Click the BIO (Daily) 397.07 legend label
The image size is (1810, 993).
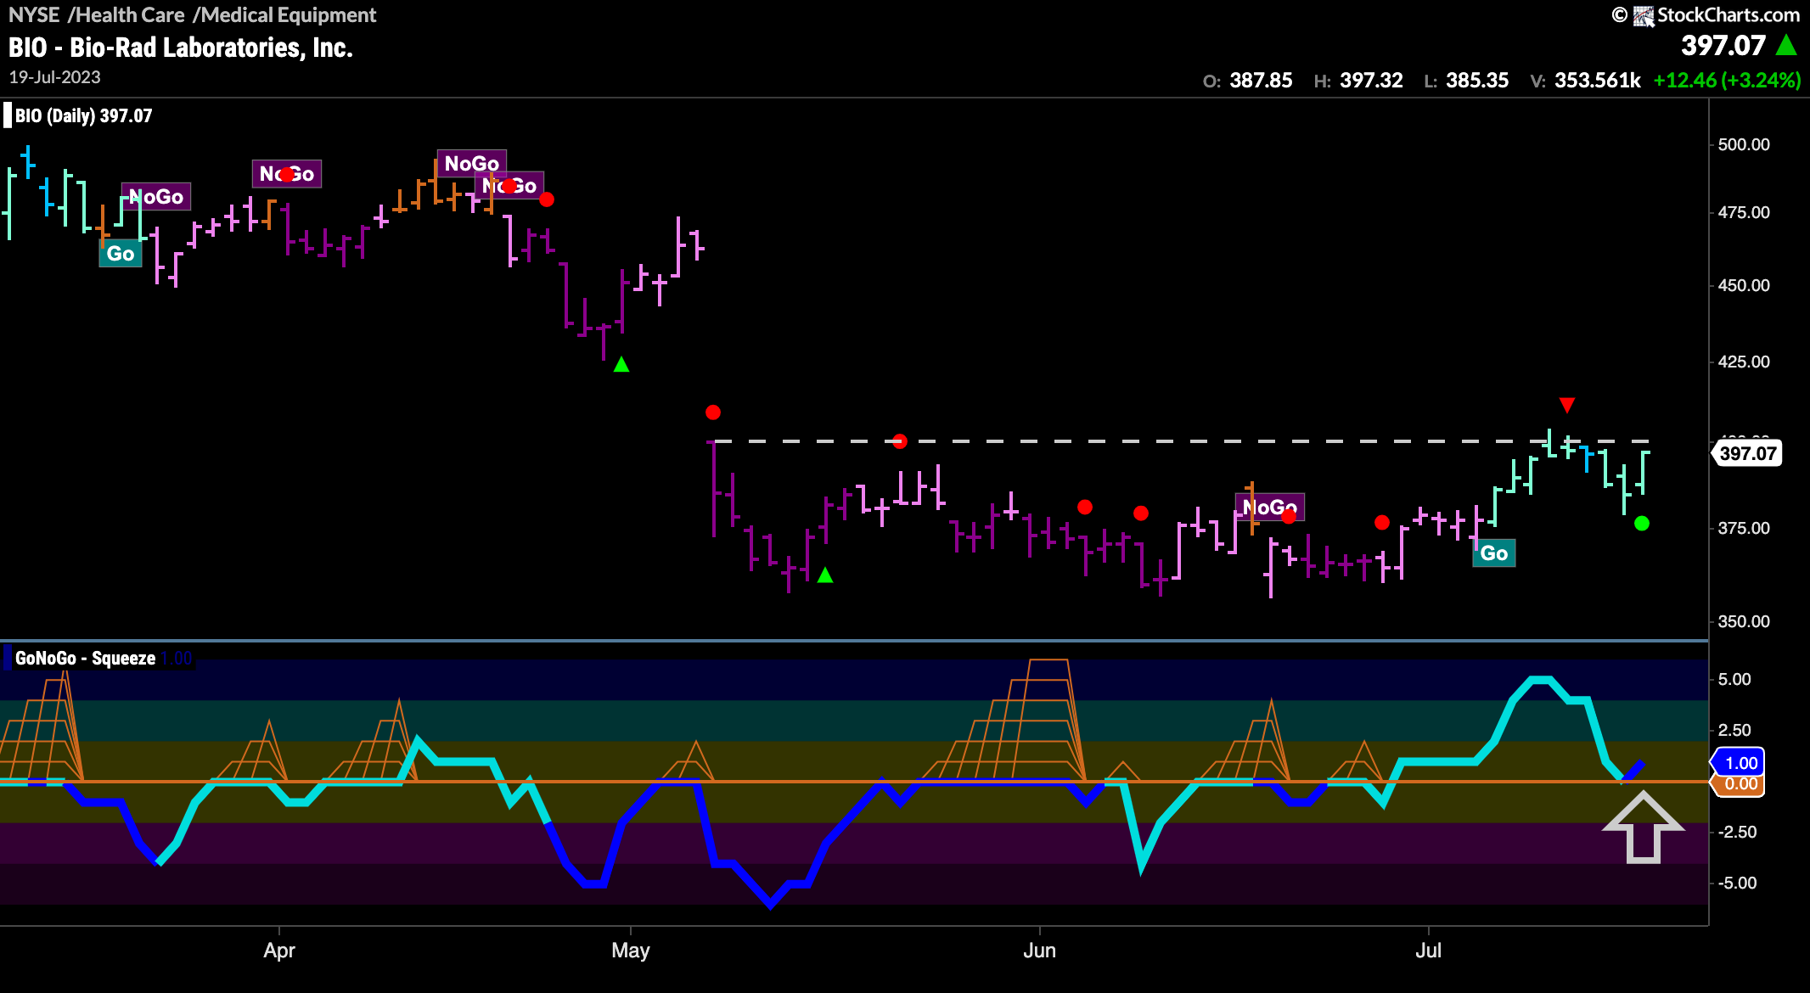pos(83,115)
